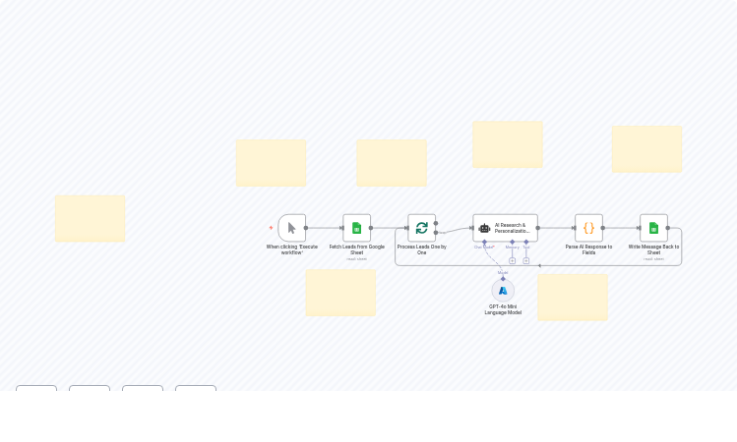Image resolution: width=737 pixels, height=442 pixels.
Task: Click the red trigger bolt beside the manual trigger
Action: point(271,228)
